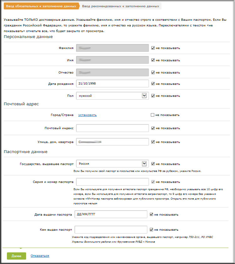The width and height of the screenshot is (235, 264).
Task: Toggle не показывать for Почтовый индекс
Action: [153, 128]
